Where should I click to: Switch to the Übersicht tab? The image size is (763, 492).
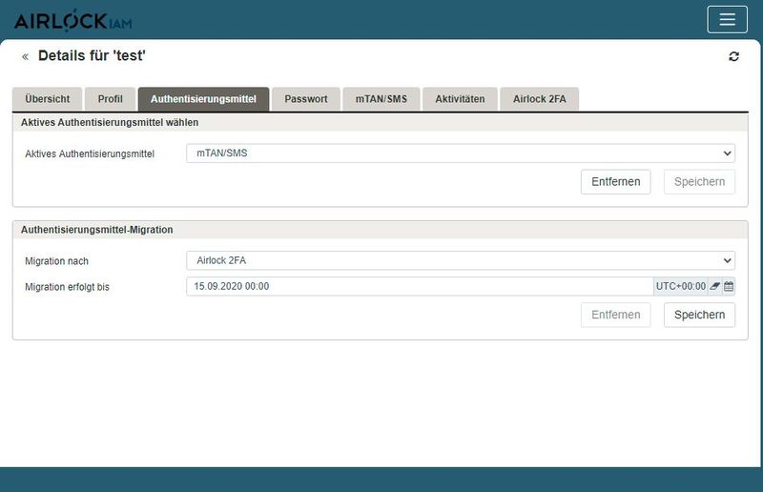coord(47,99)
